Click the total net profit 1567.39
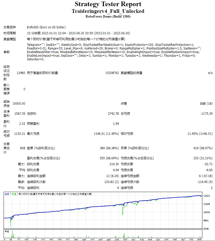This screenshot has width=215, height=241. point(20,114)
